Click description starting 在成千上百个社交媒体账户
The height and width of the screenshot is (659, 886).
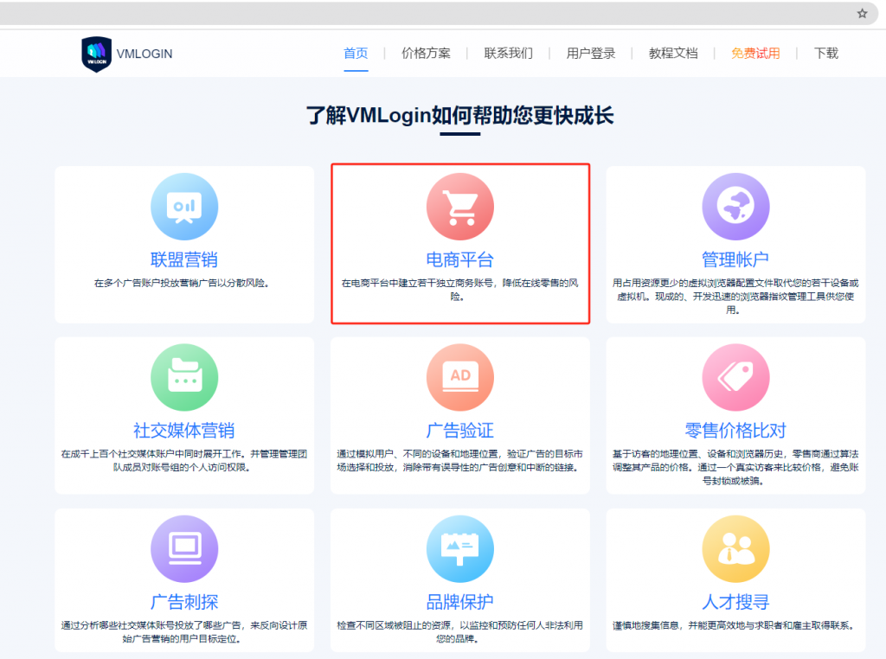[x=184, y=460]
